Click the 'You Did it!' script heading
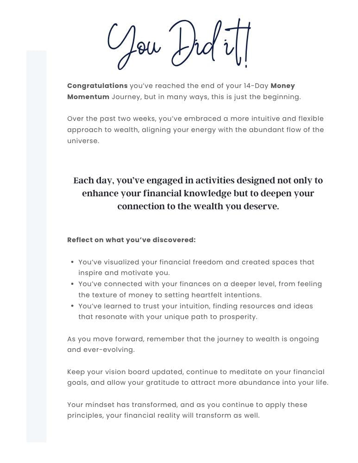Screen dimensions: 358x463 (x=179, y=44)
